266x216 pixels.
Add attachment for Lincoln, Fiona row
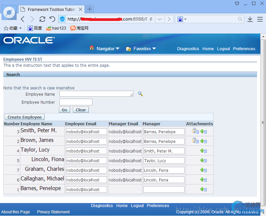(203, 161)
